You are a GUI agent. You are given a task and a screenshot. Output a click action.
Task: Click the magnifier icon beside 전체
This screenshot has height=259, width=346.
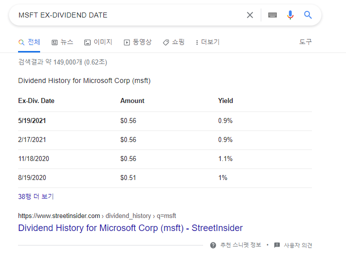point(22,42)
